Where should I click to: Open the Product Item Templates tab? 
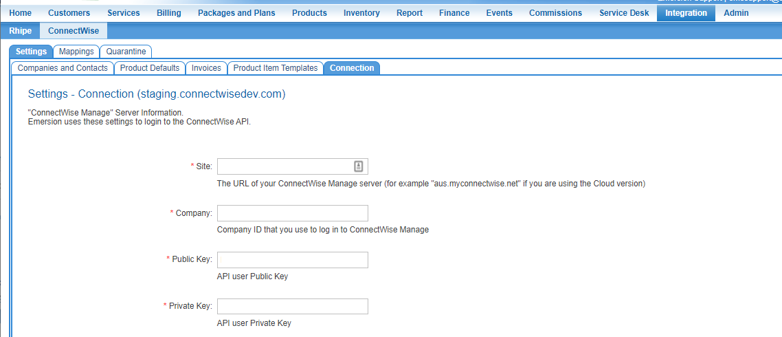pos(276,68)
